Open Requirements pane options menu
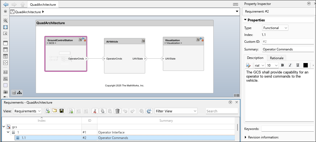The height and width of the screenshot is (142, 316). click(231, 103)
